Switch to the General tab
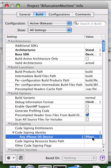 [x=25, y=14]
